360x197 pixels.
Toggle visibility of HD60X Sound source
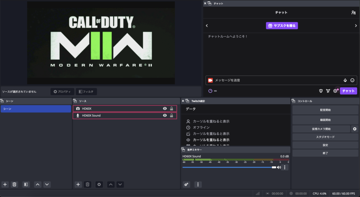(165, 115)
